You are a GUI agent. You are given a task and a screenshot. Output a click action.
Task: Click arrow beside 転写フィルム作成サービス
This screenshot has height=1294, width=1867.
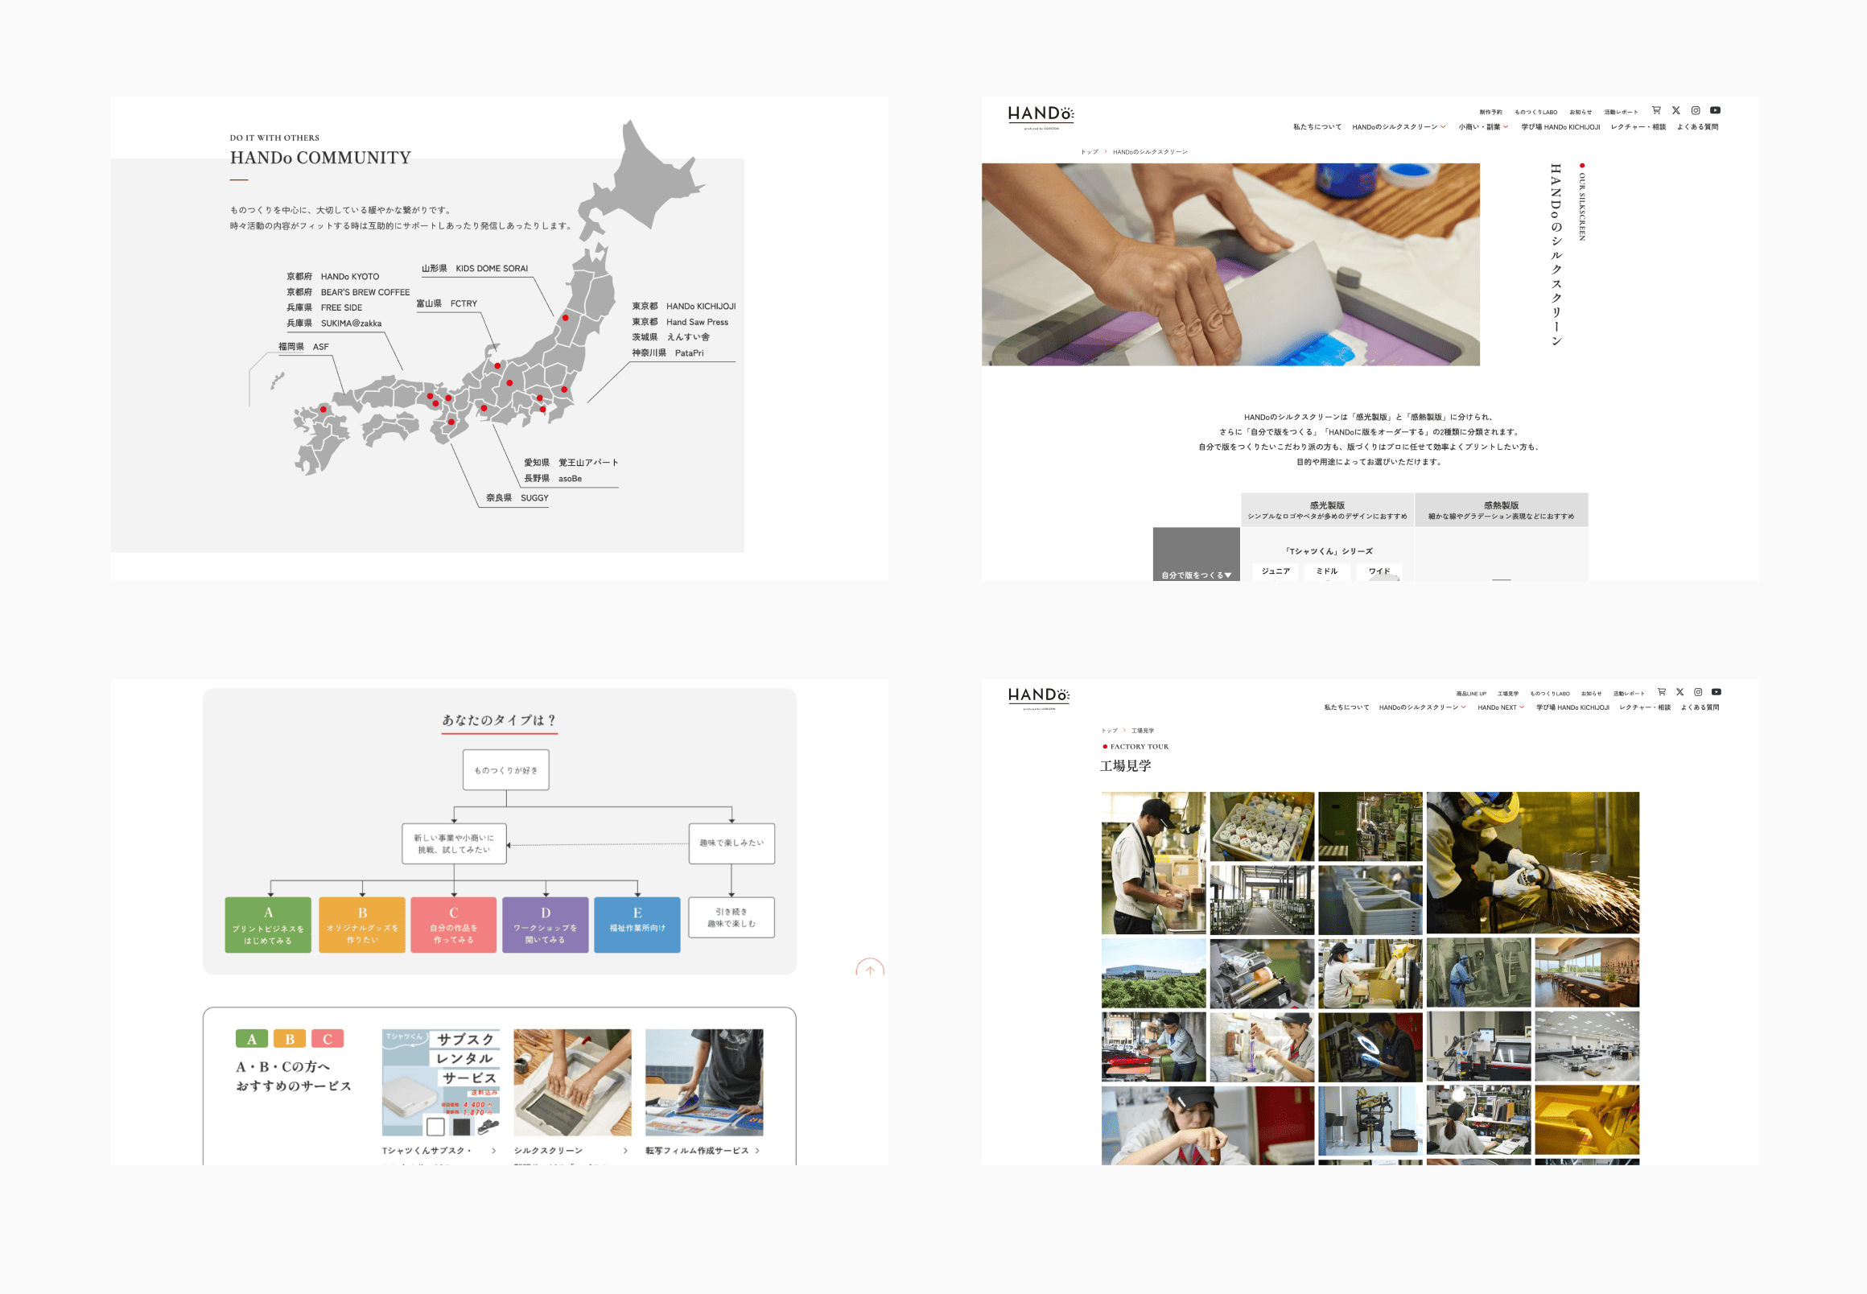(757, 1151)
